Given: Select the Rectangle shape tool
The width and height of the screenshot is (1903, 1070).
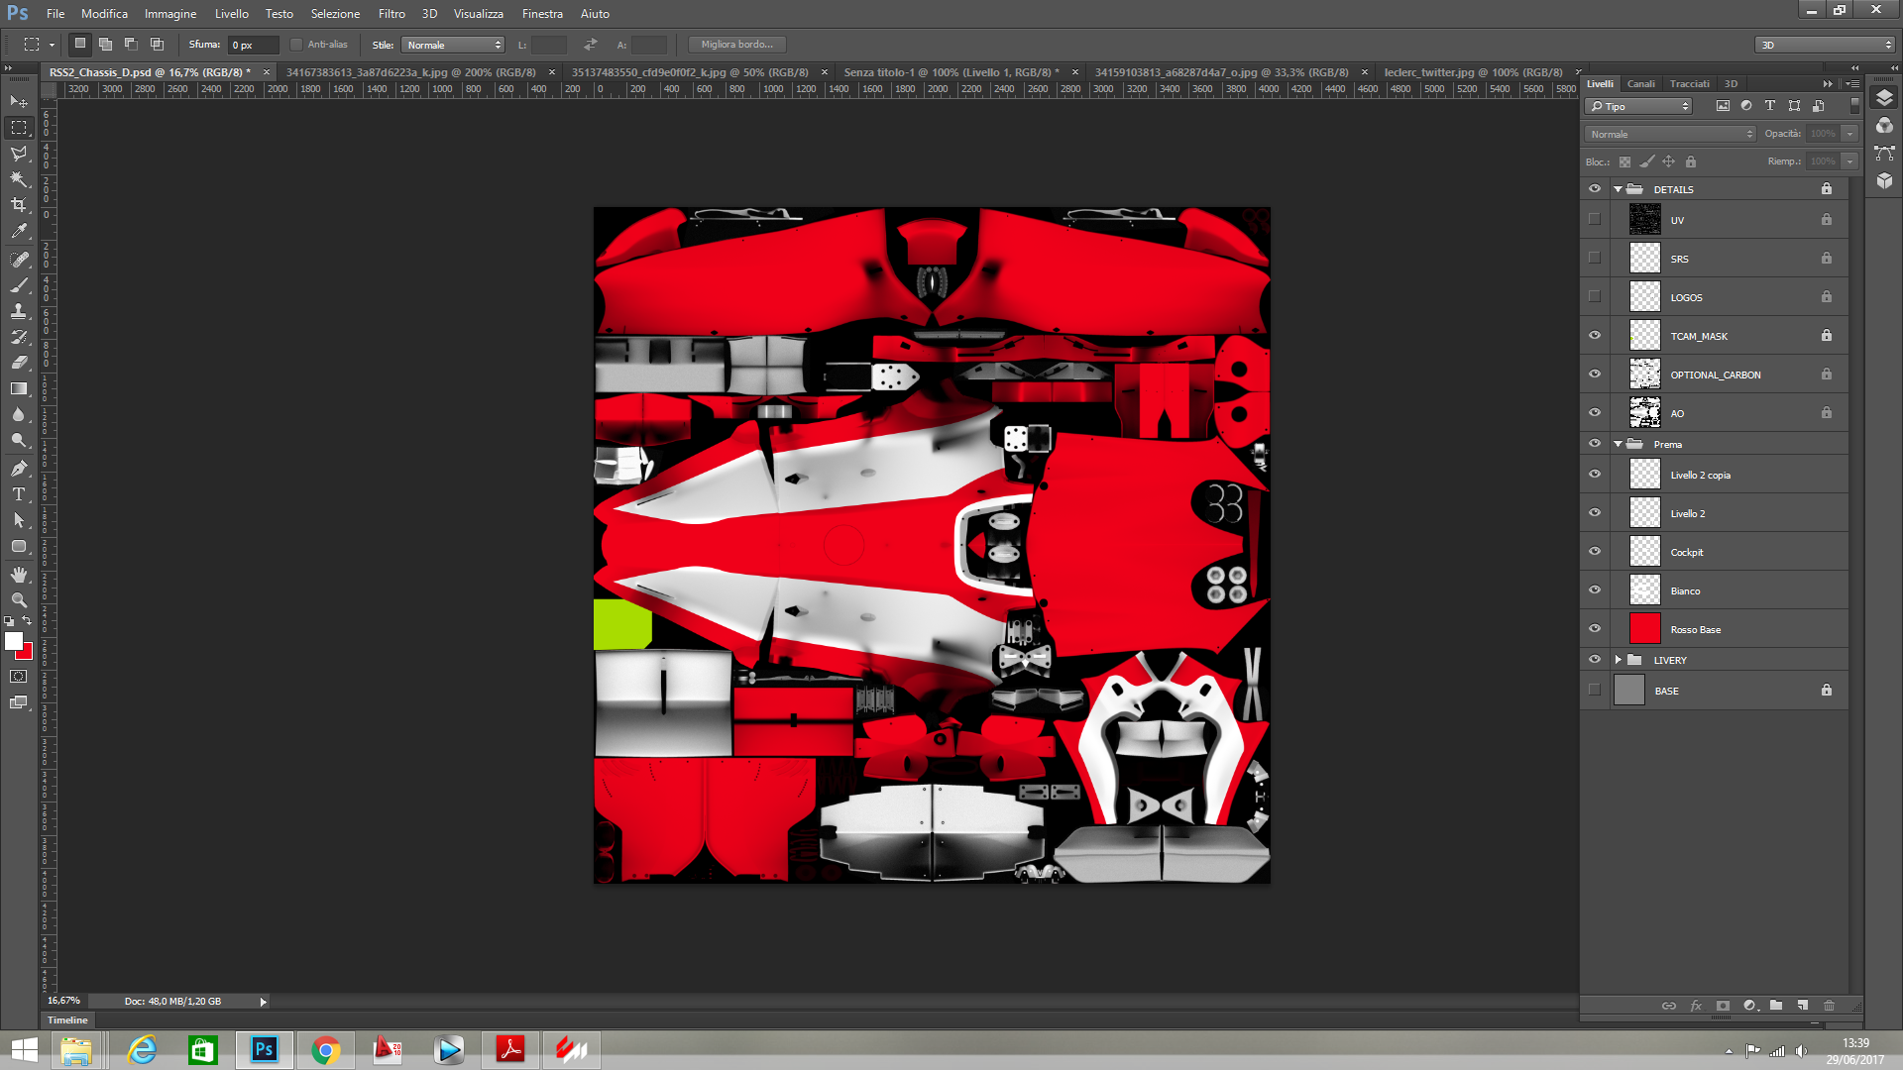Looking at the screenshot, I should coord(19,546).
